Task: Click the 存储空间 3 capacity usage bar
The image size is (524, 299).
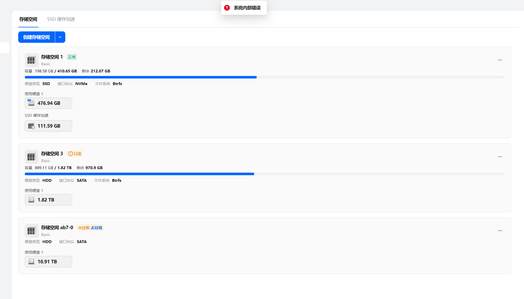Action: click(264, 174)
